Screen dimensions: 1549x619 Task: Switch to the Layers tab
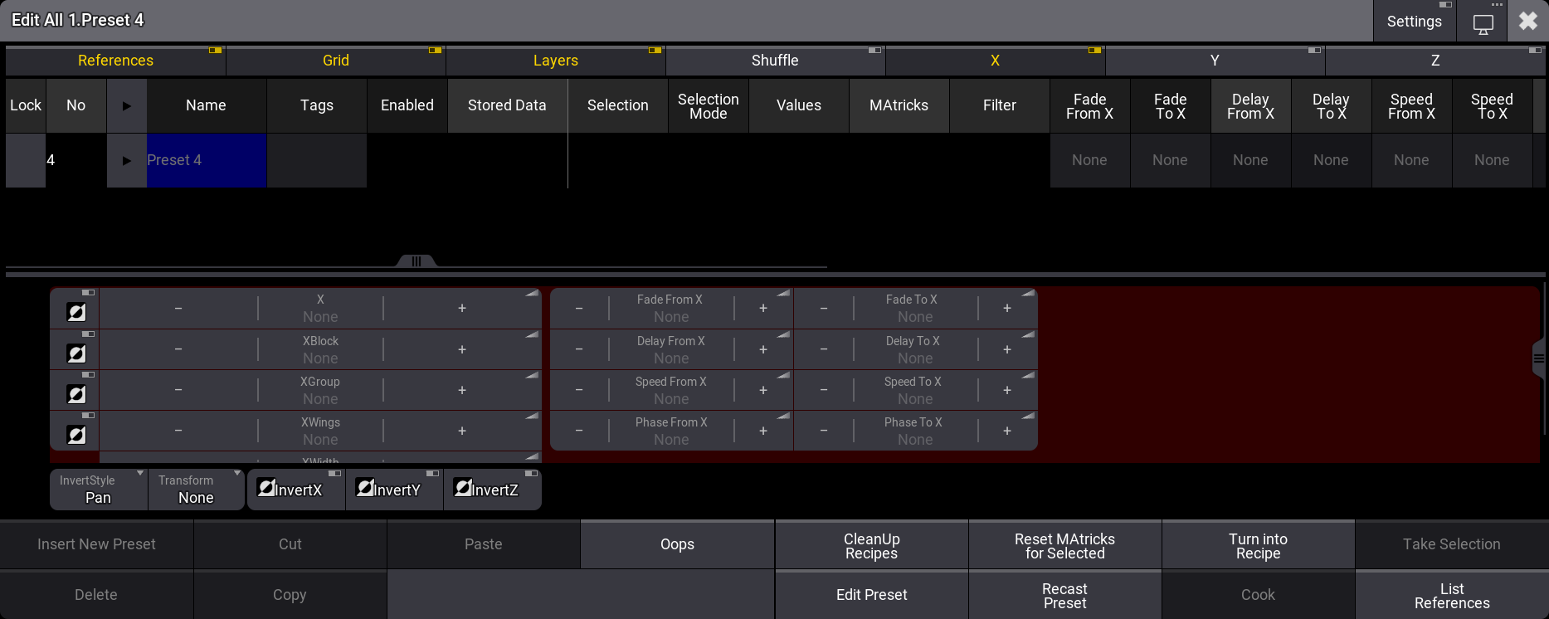click(x=555, y=61)
